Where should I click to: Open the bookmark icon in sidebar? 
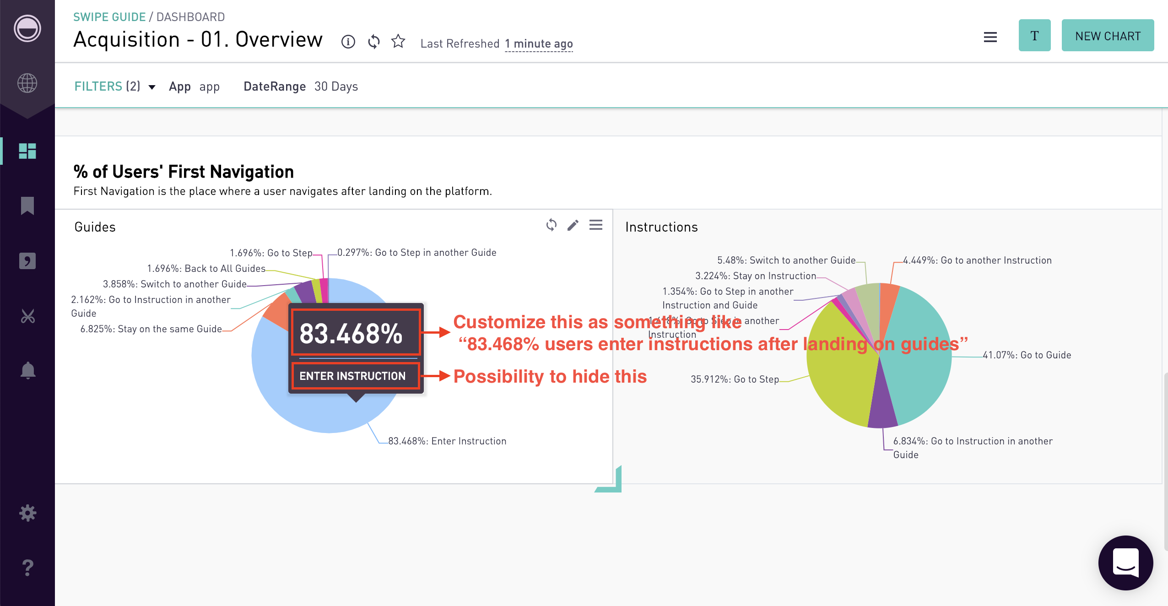[x=27, y=206]
